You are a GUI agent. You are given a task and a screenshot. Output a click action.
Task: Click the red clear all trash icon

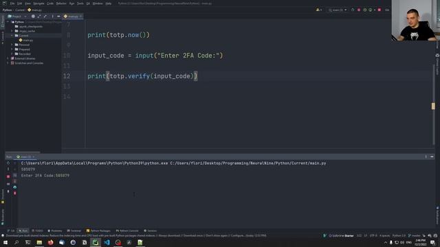tap(15, 193)
